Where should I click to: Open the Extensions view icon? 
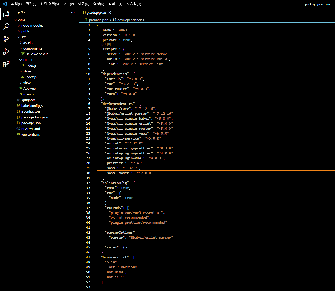6,64
